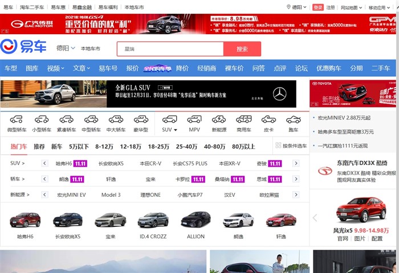Open the 淘车二手车 top link
This screenshot has width=399, height=273.
[x=32, y=7]
